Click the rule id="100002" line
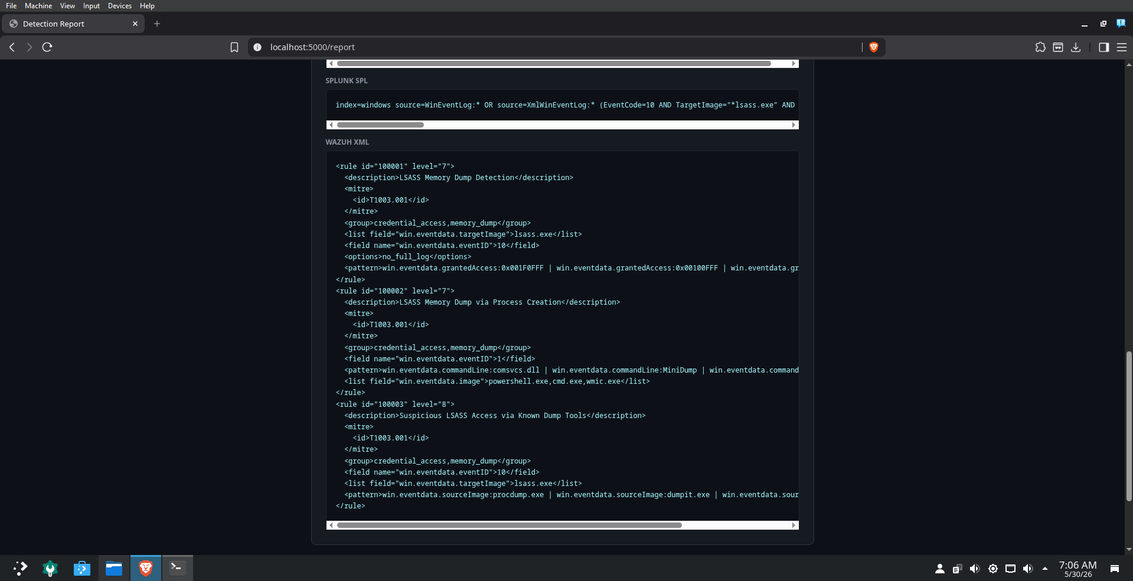 pos(395,291)
